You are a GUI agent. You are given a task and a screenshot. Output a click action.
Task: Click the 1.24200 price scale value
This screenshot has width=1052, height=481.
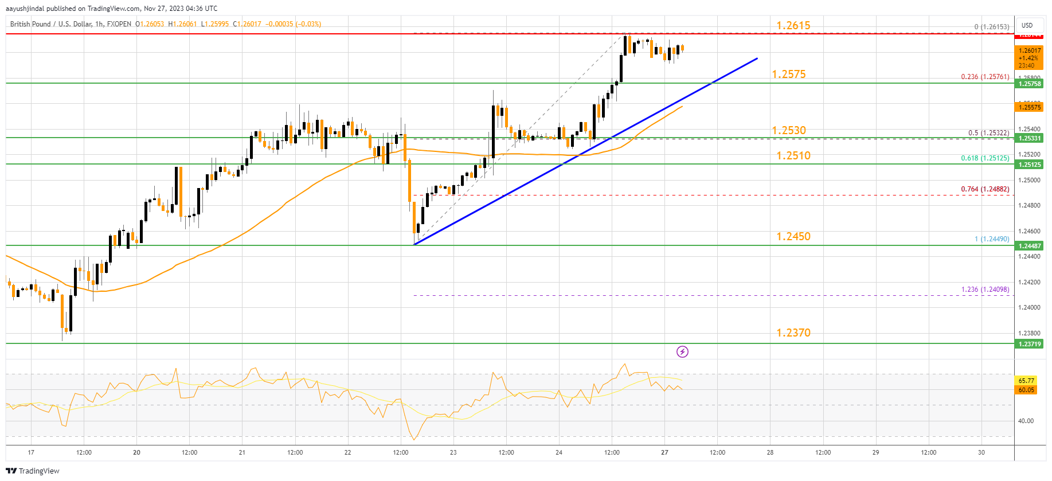(1029, 282)
